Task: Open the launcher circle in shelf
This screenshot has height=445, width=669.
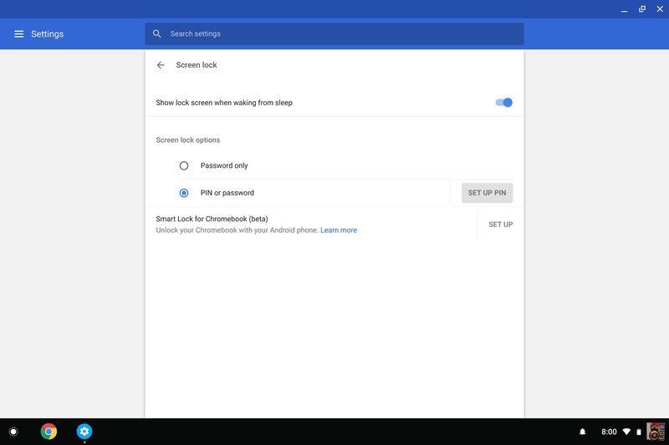Action: [x=13, y=432]
